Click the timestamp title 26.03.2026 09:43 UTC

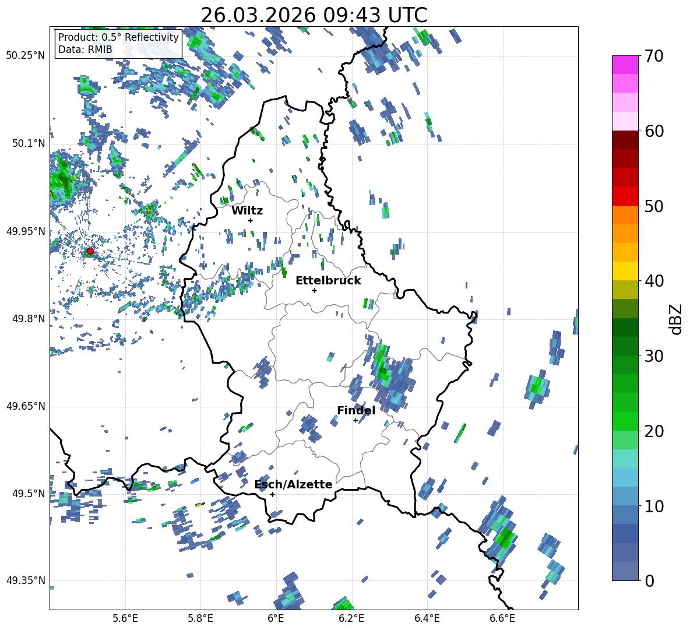coord(314,15)
